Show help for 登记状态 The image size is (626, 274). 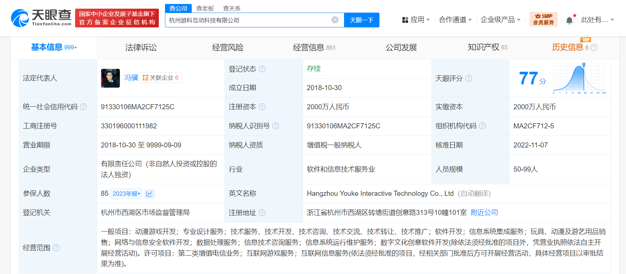click(262, 69)
